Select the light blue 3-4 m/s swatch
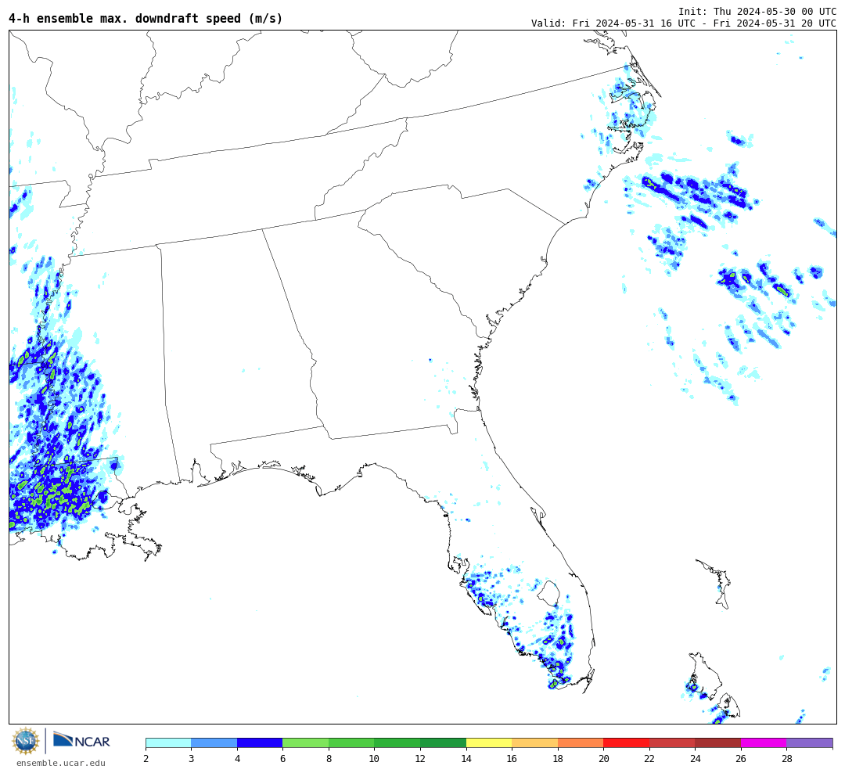 [x=214, y=742]
